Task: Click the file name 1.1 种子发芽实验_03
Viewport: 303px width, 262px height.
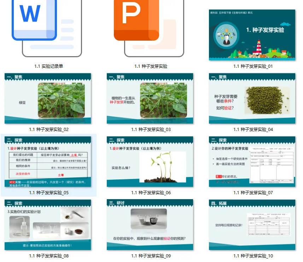Action: (151, 130)
